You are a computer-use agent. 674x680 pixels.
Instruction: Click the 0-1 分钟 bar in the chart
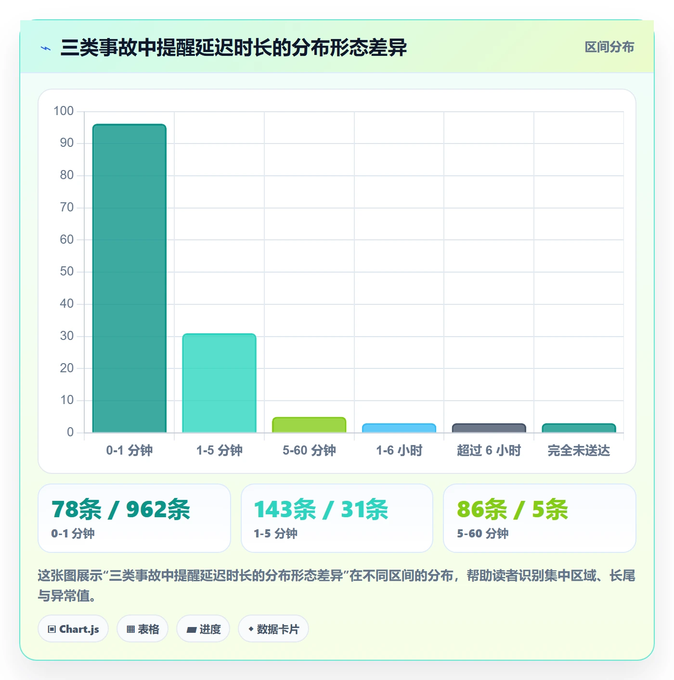point(130,278)
